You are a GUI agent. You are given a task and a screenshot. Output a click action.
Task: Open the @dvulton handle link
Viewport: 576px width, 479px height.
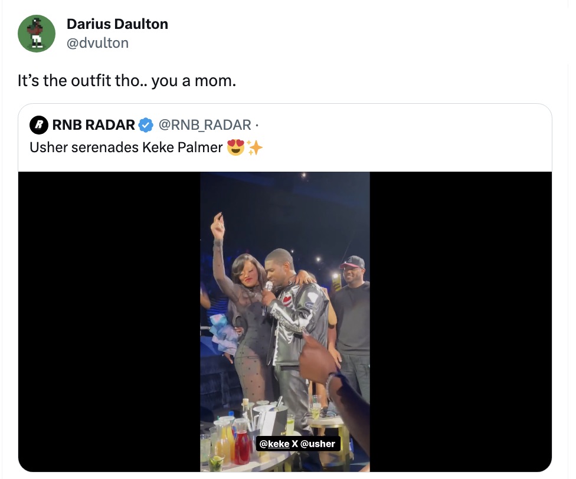97,42
